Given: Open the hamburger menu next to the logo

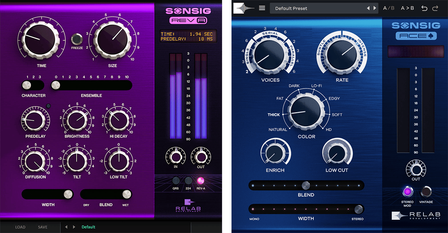Looking at the screenshot, I should [x=262, y=8].
